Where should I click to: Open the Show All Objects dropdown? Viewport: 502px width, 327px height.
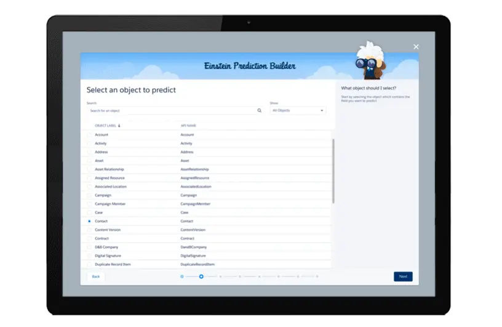[298, 110]
